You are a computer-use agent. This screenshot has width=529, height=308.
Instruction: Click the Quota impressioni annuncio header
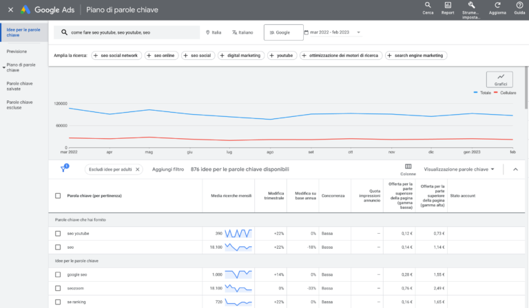coord(369,195)
